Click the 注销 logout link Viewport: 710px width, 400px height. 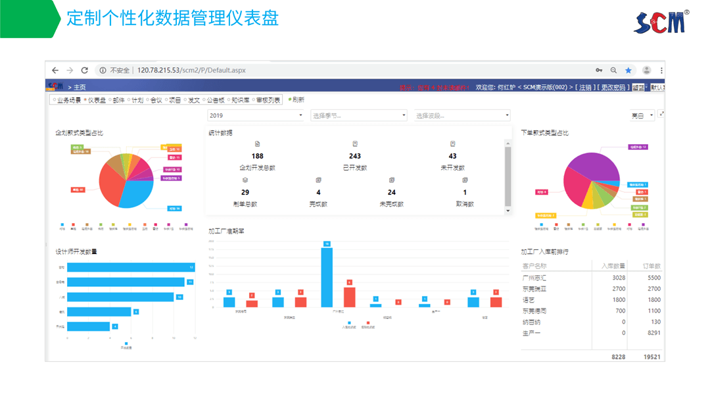point(586,87)
